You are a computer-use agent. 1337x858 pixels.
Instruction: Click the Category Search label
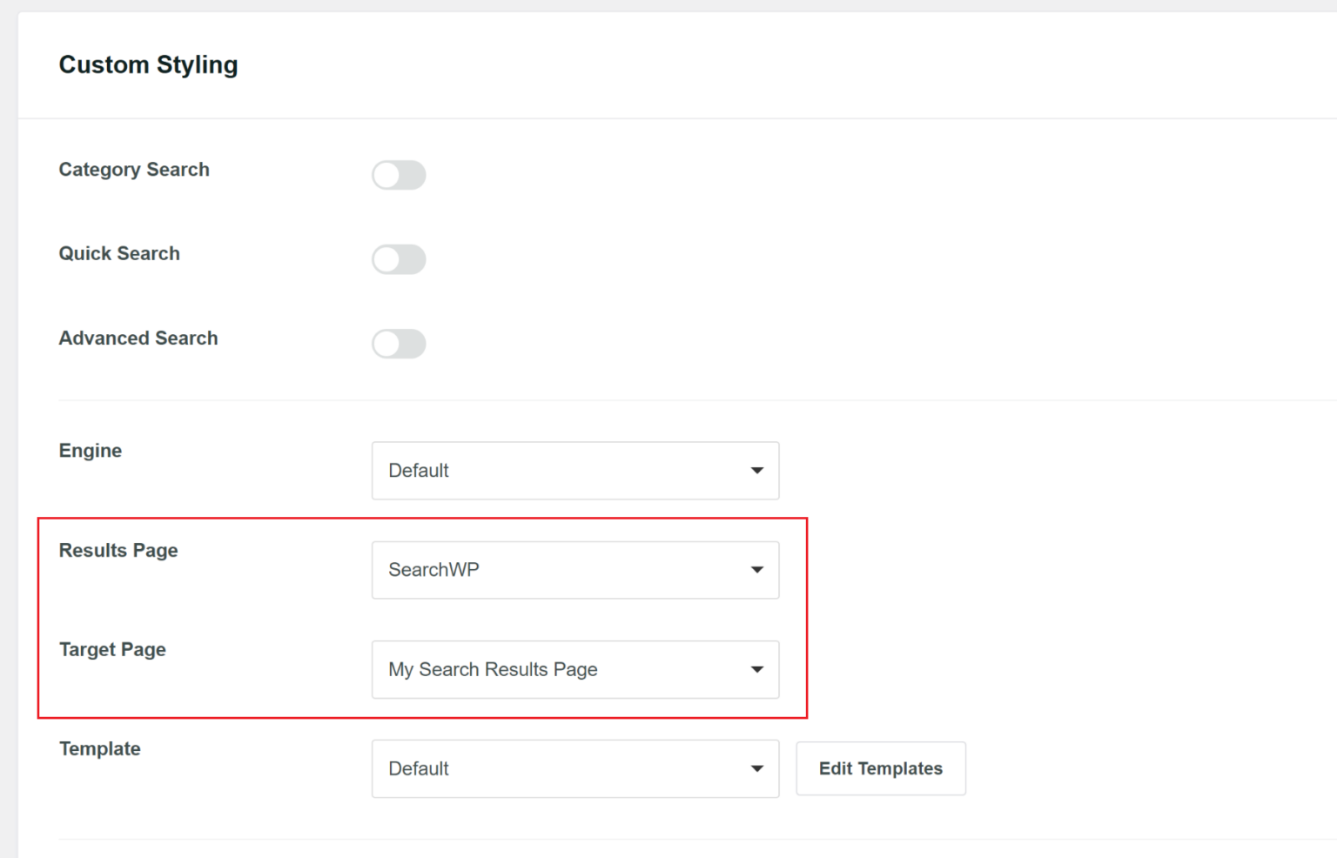click(x=134, y=170)
